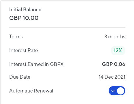Click the Due Date label

pos(20,77)
